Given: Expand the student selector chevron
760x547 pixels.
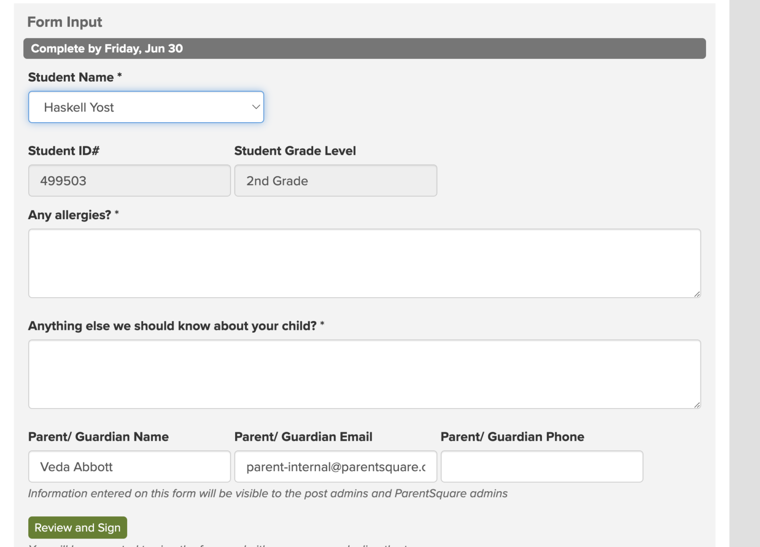Looking at the screenshot, I should point(255,107).
